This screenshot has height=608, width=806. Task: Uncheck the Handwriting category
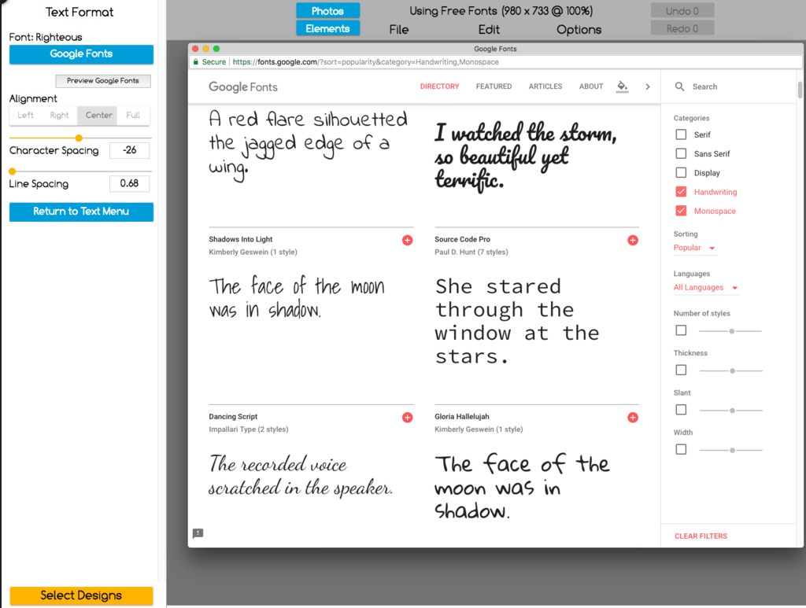(x=681, y=192)
